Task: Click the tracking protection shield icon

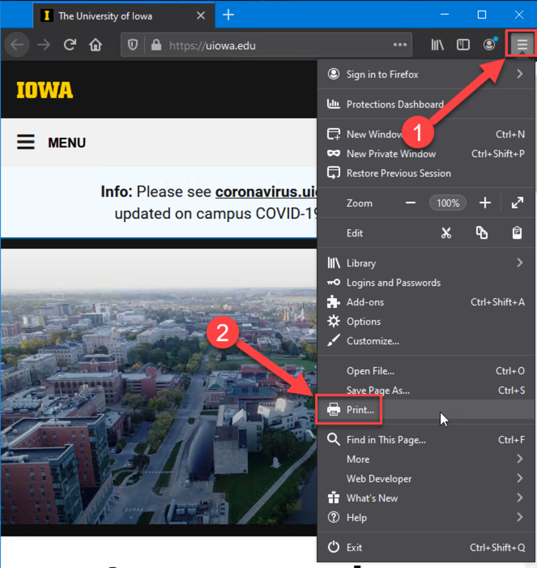Action: (x=132, y=45)
